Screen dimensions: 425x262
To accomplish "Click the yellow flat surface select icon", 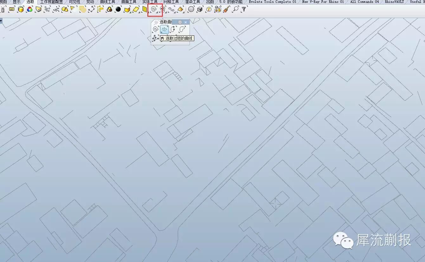I will tap(136, 9).
